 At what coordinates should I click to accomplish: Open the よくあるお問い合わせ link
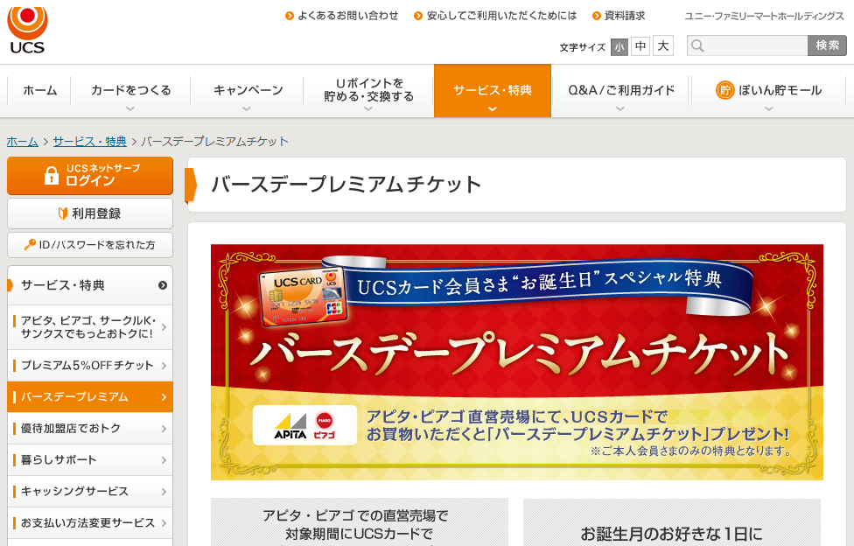pyautogui.click(x=347, y=16)
